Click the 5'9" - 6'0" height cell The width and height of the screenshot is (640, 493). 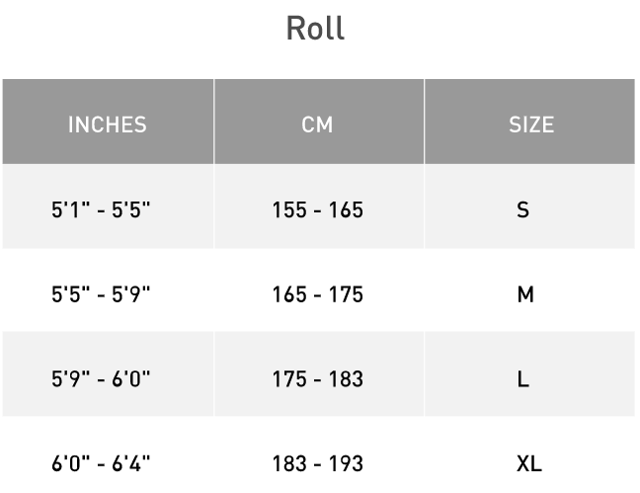tap(101, 379)
